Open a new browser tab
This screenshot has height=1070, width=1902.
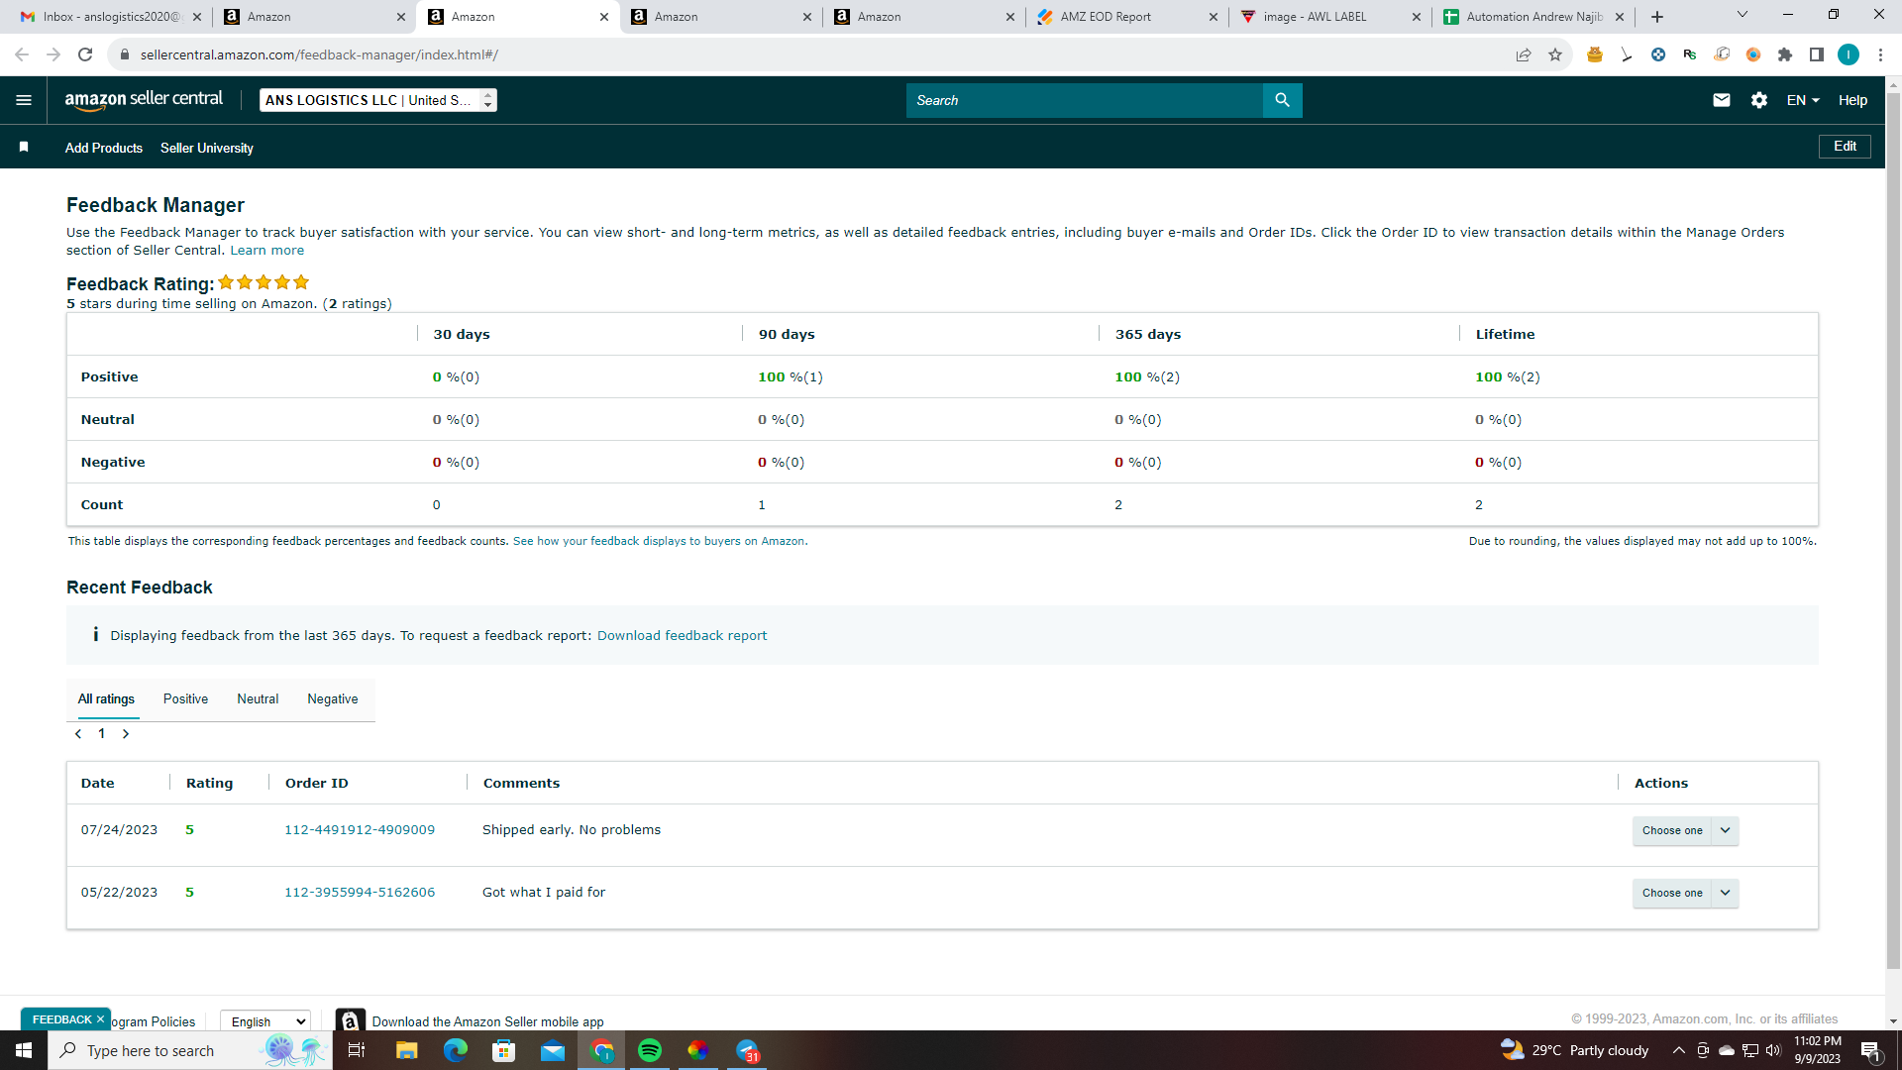pyautogui.click(x=1657, y=17)
